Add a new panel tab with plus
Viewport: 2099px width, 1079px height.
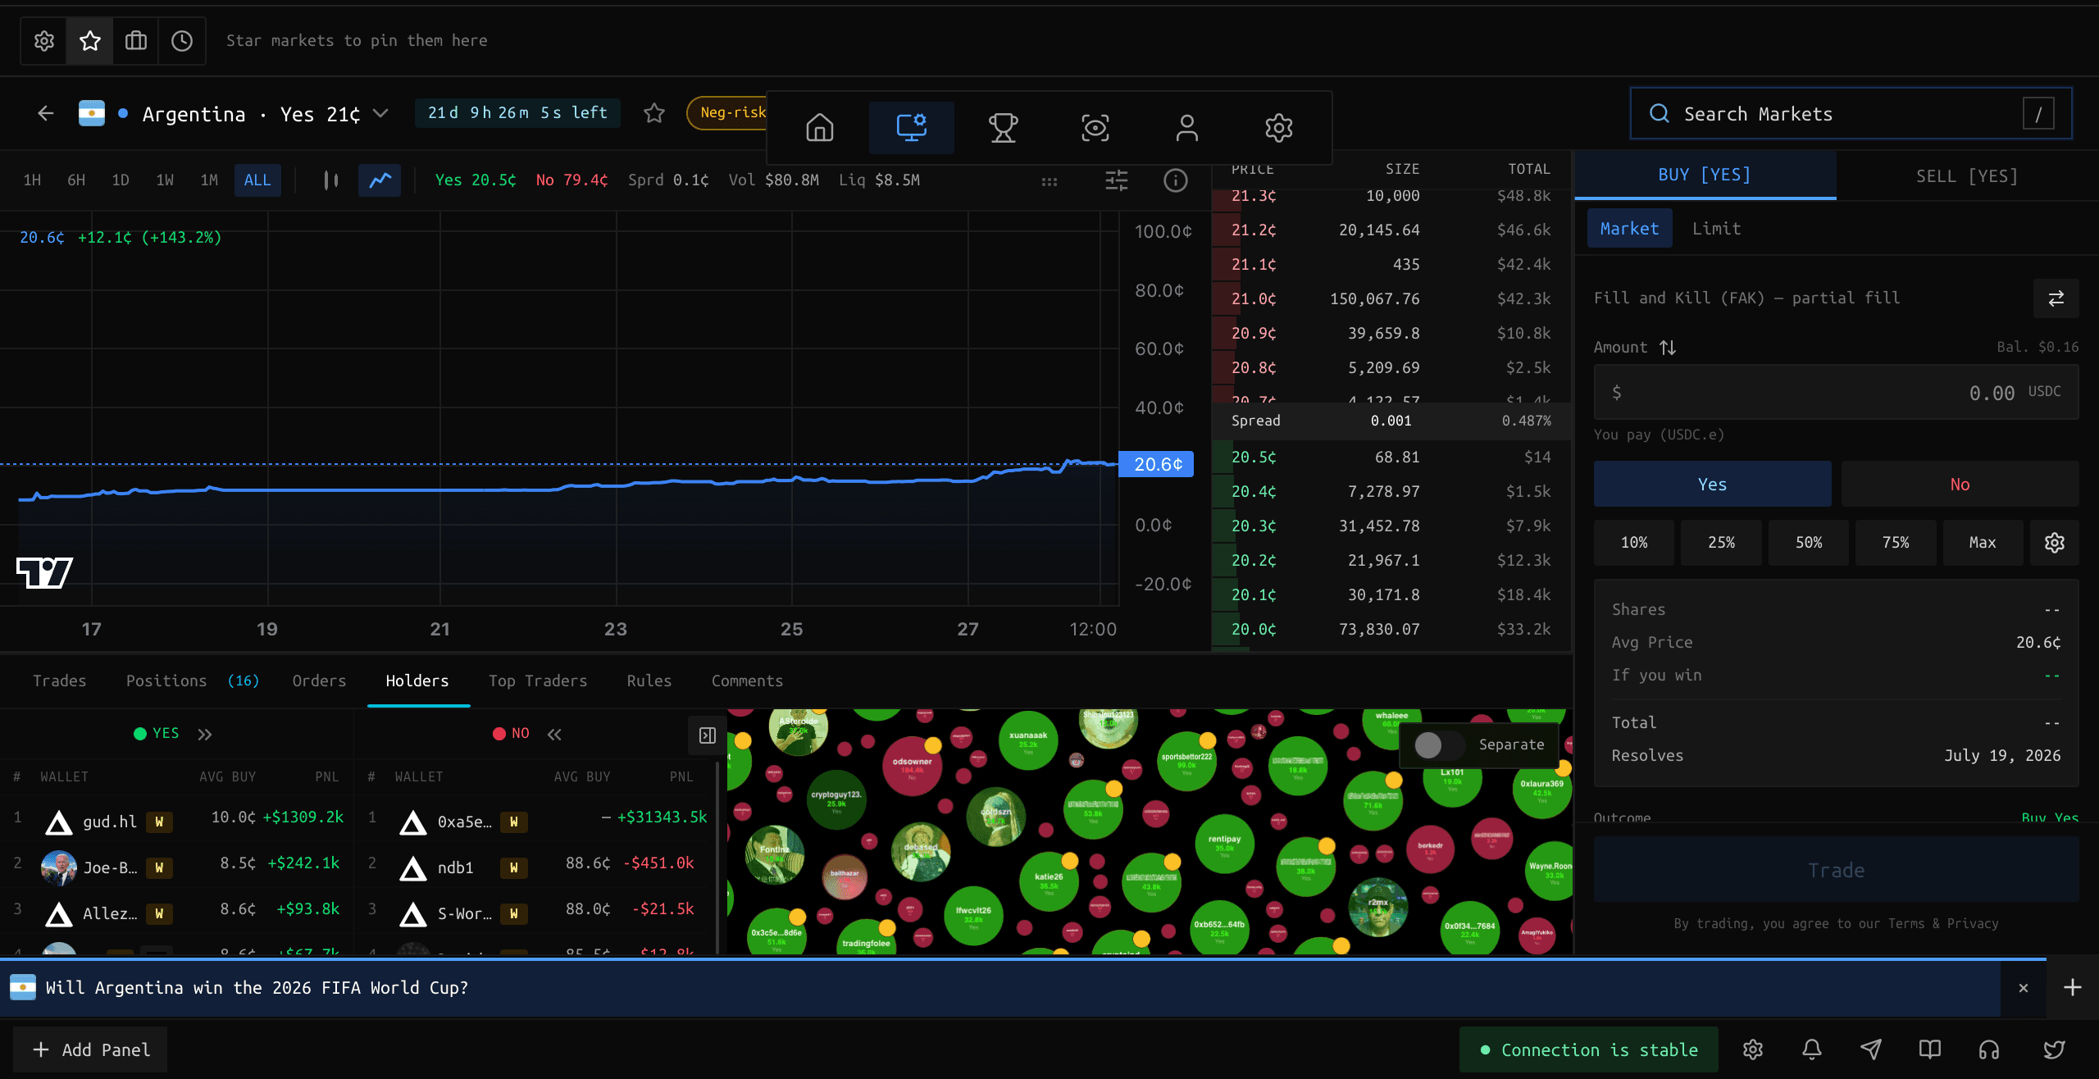click(2073, 987)
